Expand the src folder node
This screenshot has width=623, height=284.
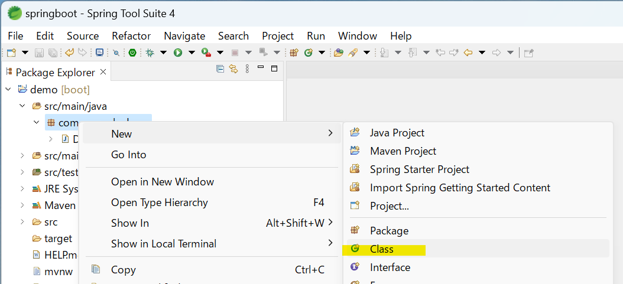[x=22, y=222]
